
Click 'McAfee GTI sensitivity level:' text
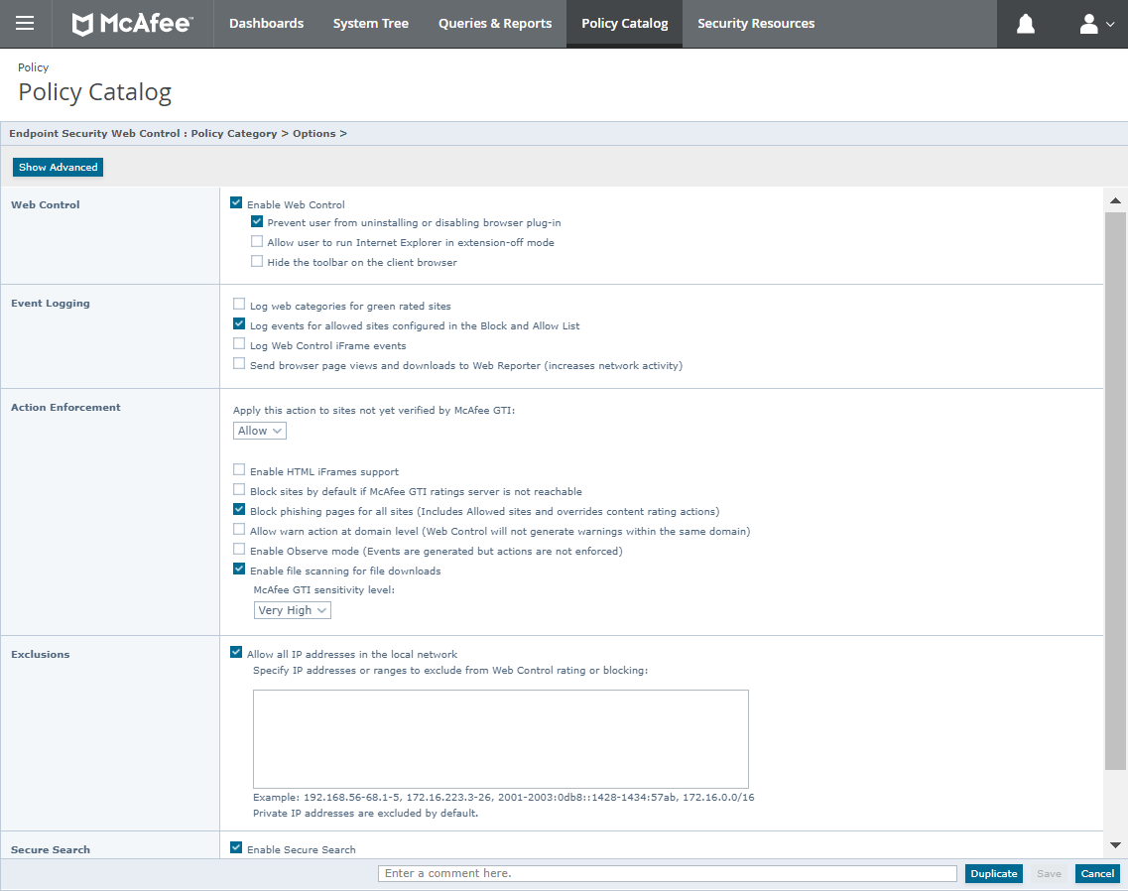pyautogui.click(x=323, y=590)
